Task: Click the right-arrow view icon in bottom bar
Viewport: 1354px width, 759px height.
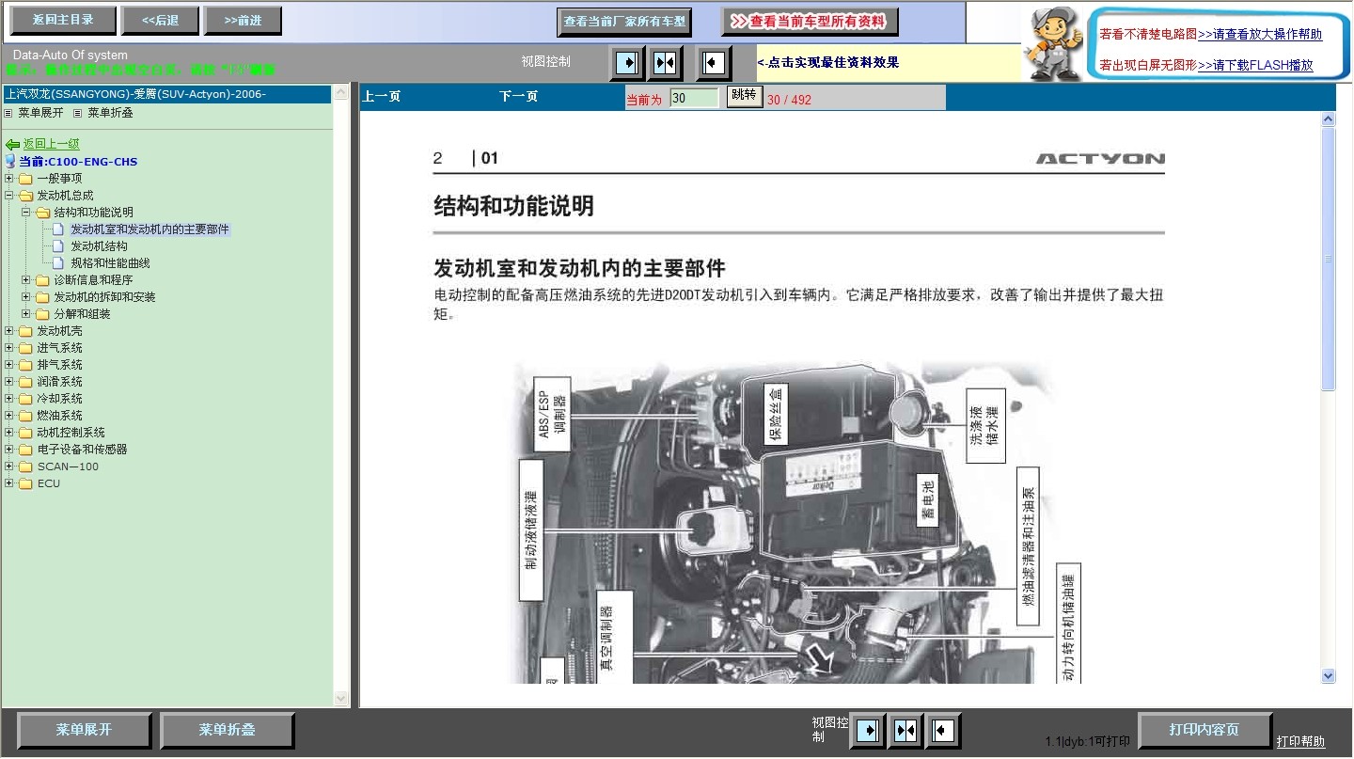Action: tap(868, 731)
